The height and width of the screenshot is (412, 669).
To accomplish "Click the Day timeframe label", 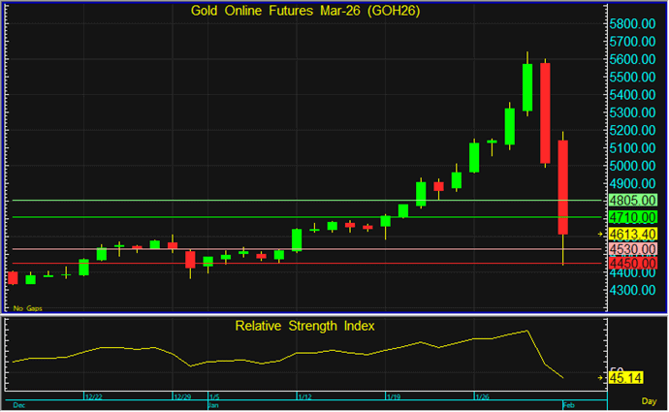I will tap(649, 400).
